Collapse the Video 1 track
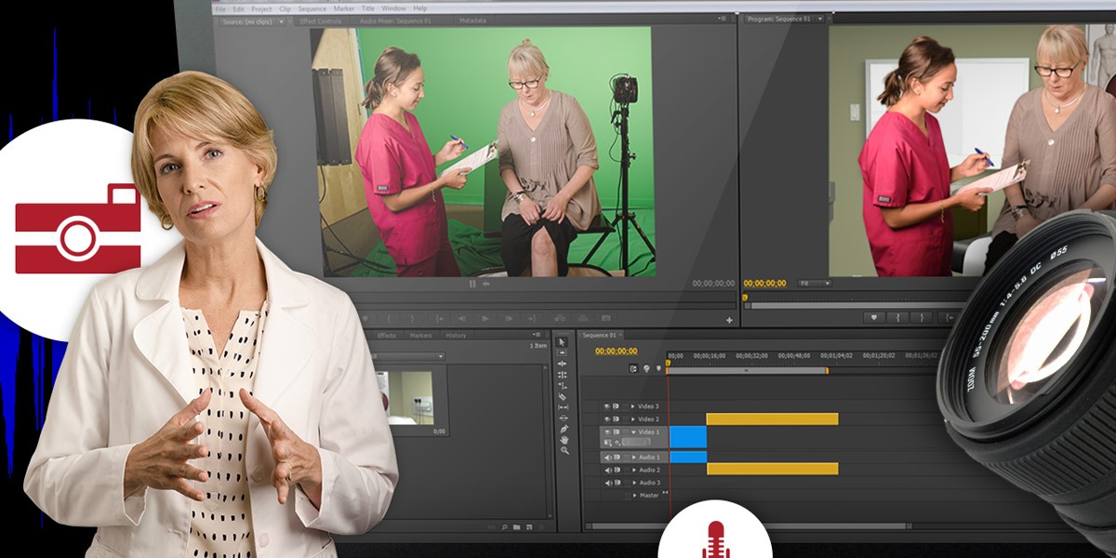This screenshot has height=558, width=1116. (633, 432)
